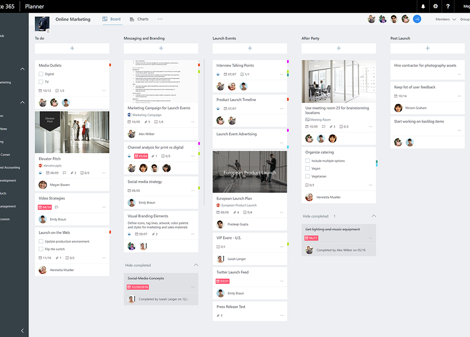
Task: Open the Members dropdown
Action: [x=445, y=19]
